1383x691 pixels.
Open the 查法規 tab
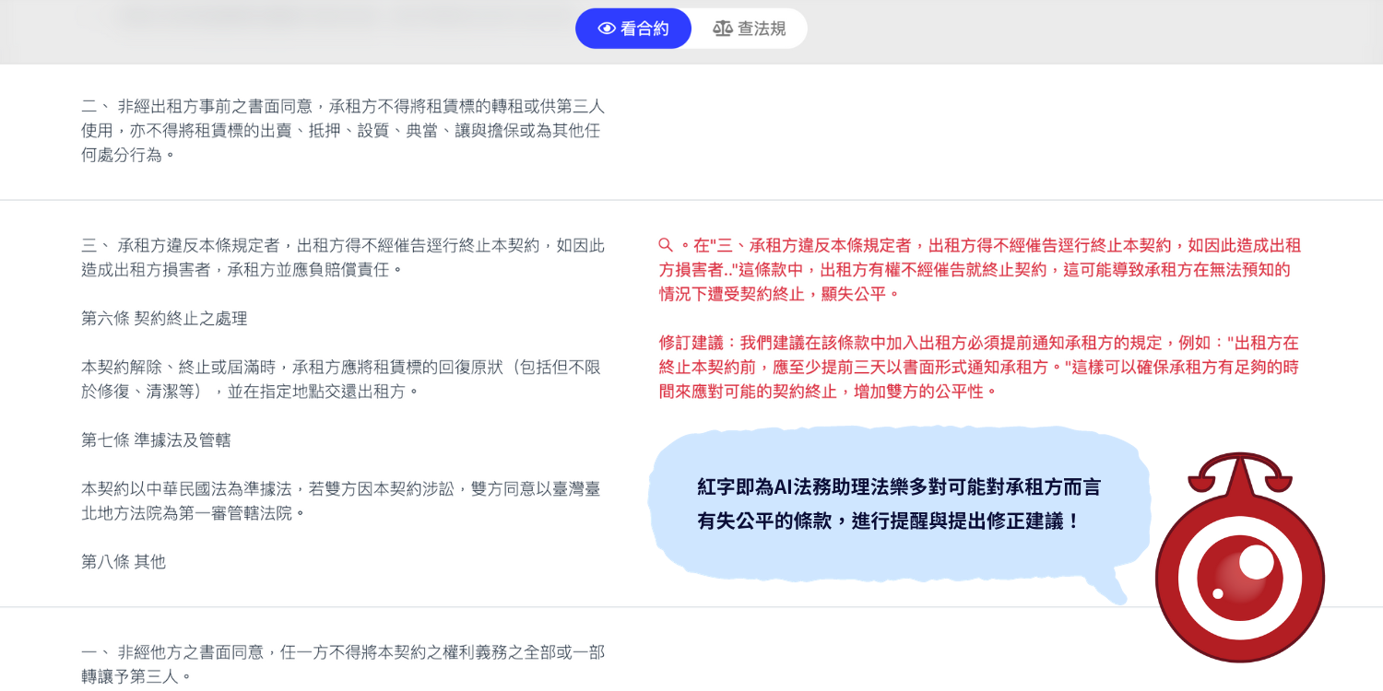pyautogui.click(x=750, y=29)
